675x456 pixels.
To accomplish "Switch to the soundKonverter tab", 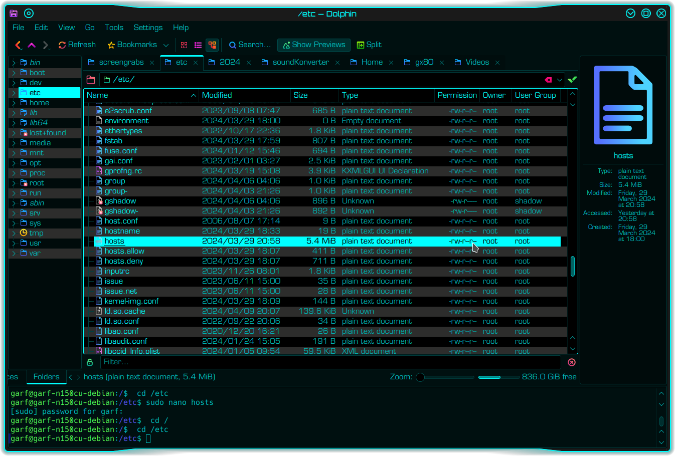I will tap(301, 62).
